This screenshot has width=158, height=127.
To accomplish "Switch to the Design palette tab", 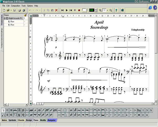I will click(29, 120).
